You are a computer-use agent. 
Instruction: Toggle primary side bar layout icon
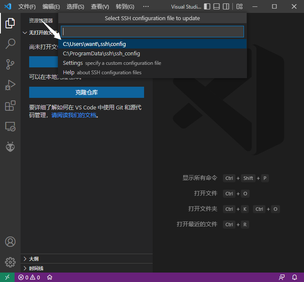(207, 6)
